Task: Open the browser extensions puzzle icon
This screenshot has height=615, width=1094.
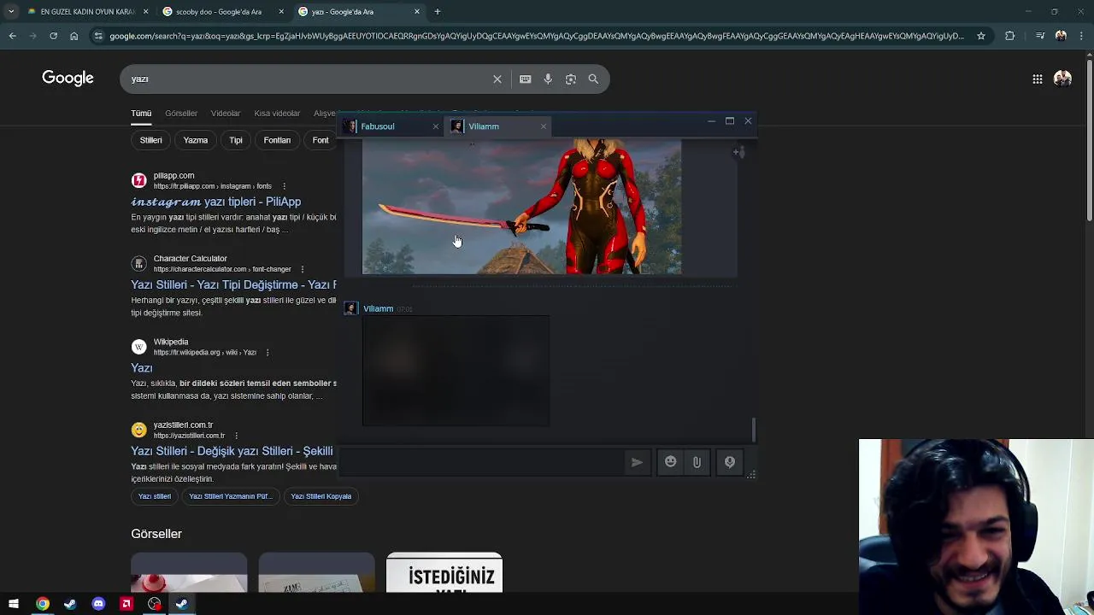Action: click(x=1010, y=36)
